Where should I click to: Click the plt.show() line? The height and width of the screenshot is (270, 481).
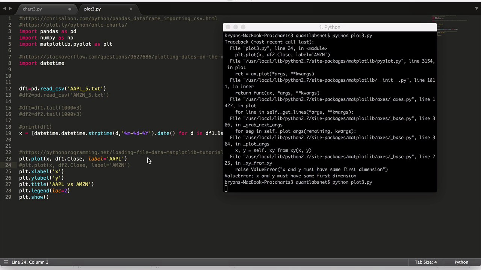[34, 197]
